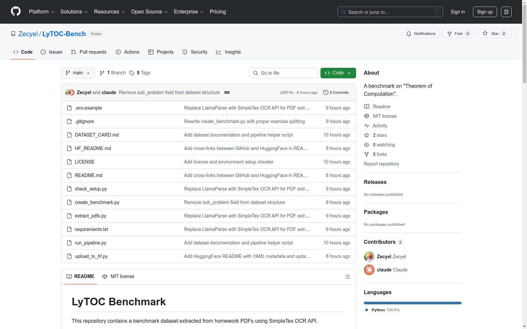Click file icon beside run_pipeline.py
The height and width of the screenshot is (329, 527).
pos(69,243)
